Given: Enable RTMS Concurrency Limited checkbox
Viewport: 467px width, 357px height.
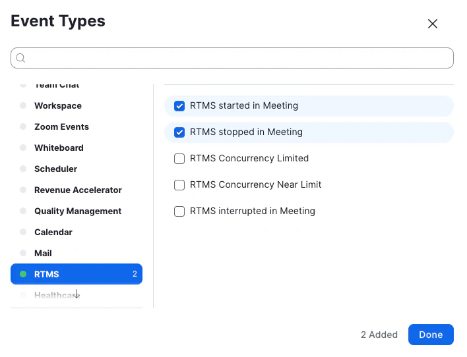Looking at the screenshot, I should pyautogui.click(x=179, y=159).
